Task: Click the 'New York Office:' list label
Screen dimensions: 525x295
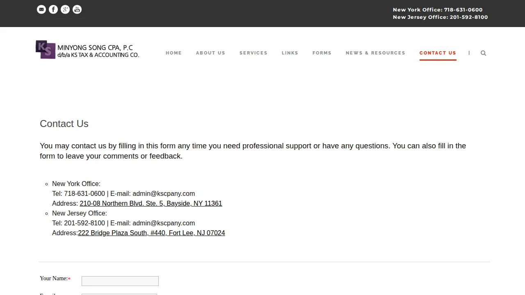Action: [x=76, y=184]
